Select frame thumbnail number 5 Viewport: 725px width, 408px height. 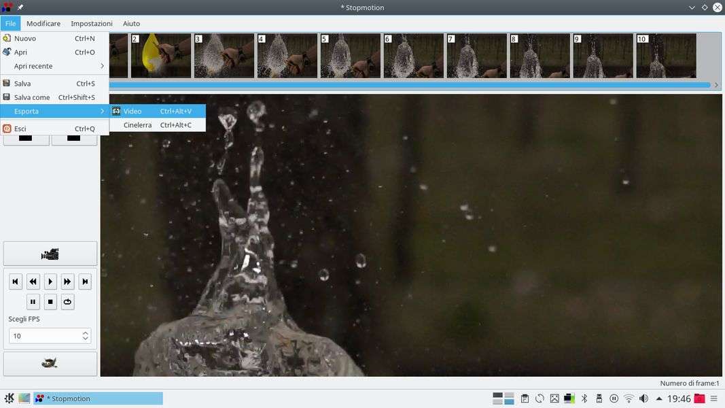[x=351, y=56]
